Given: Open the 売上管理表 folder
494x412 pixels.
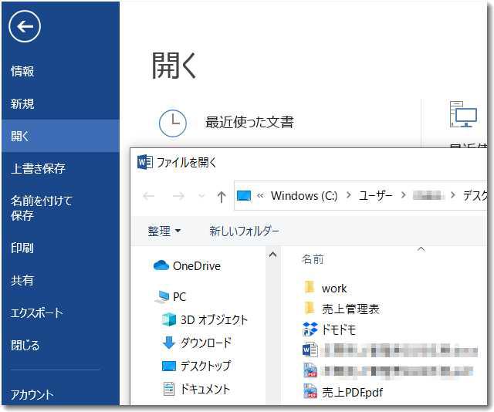Looking at the screenshot, I should tap(350, 309).
